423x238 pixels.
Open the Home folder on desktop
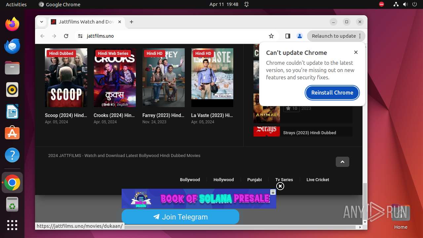[401, 217]
